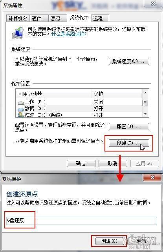Viewport: 163px width, 252px height.
Task: Close the 系统属性 window
Action: tap(153, 4)
